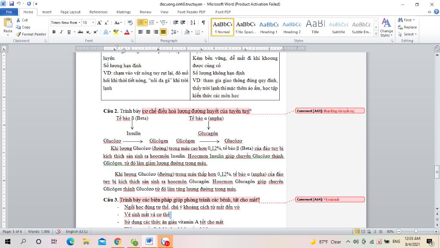
Task: Click the Words: 1,906 status item
Action: (x=39, y=232)
